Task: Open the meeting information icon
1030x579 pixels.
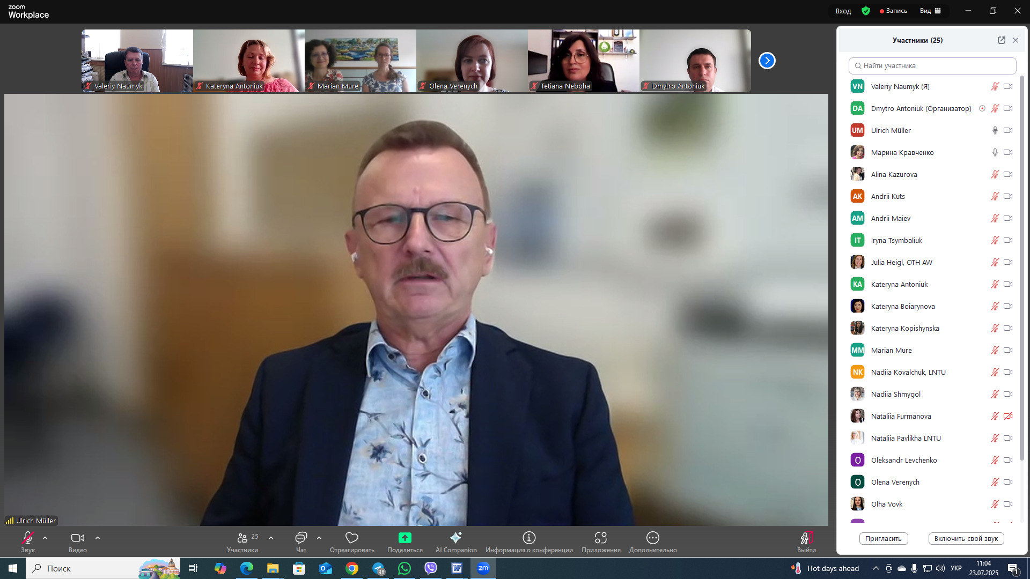Action: coord(529,538)
